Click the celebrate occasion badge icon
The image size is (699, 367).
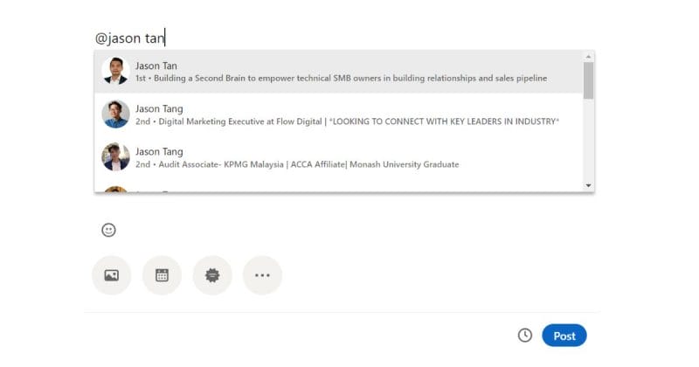point(212,275)
